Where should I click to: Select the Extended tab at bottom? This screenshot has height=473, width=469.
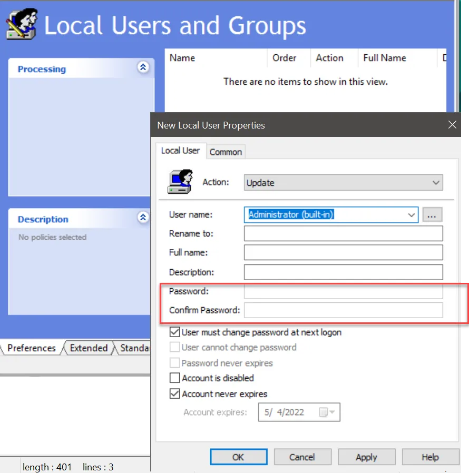tap(89, 348)
